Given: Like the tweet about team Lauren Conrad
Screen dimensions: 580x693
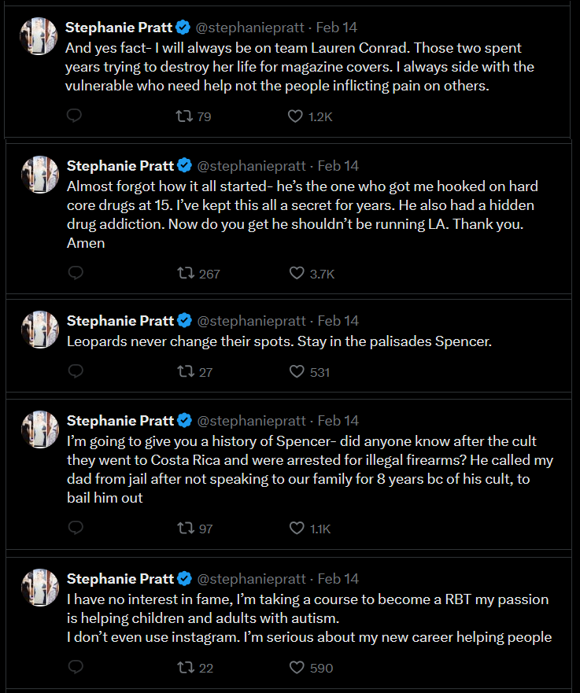Looking at the screenshot, I should click(296, 116).
